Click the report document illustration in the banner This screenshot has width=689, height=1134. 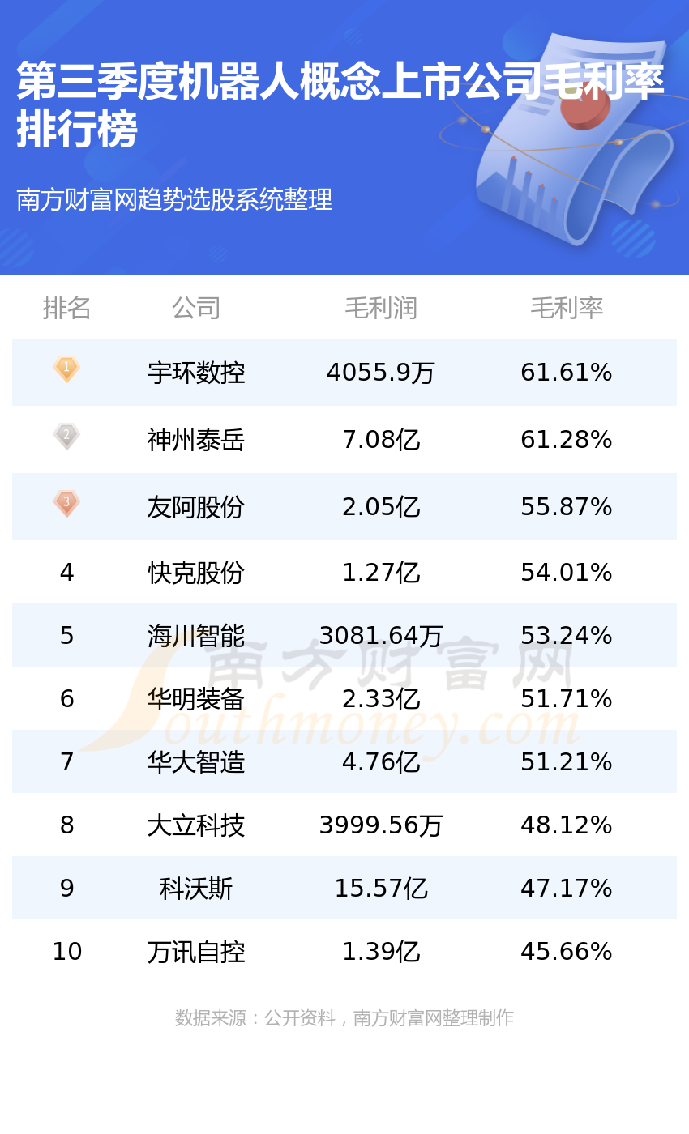click(x=567, y=138)
